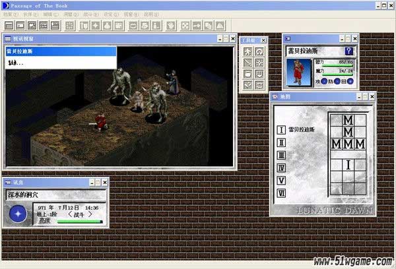Open the first 档案 menu
Image resolution: width=396 pixels, height=269 pixels.
click(x=11, y=15)
